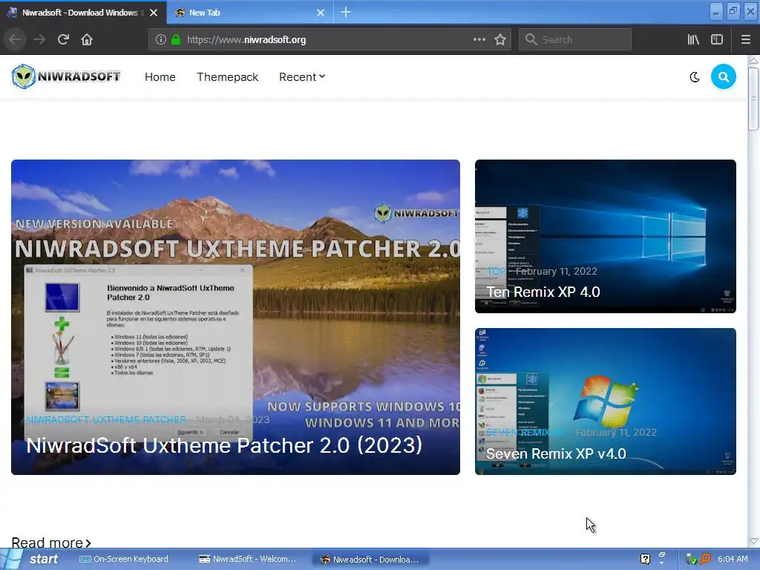The image size is (760, 570).
Task: Open the page actions three-dot menu
Action: [479, 39]
